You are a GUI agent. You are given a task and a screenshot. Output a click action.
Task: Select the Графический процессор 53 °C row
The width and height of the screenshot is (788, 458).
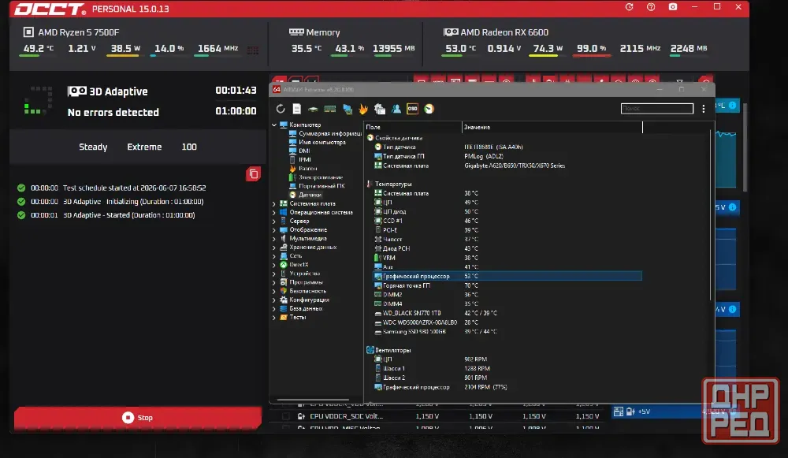coord(507,276)
